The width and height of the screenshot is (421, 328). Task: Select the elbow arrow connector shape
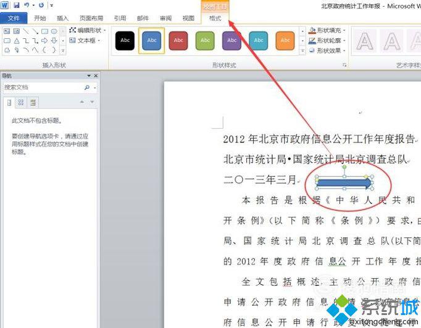tap(35, 41)
